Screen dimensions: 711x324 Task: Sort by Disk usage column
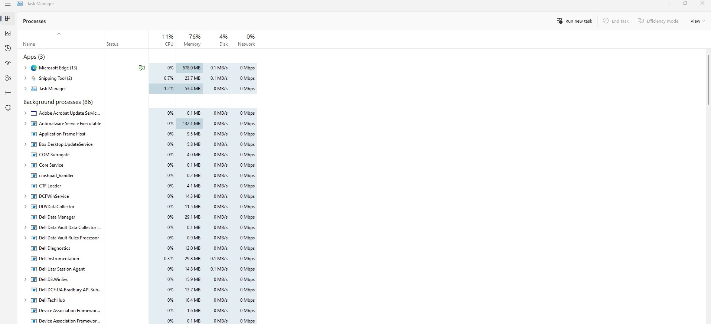point(216,39)
